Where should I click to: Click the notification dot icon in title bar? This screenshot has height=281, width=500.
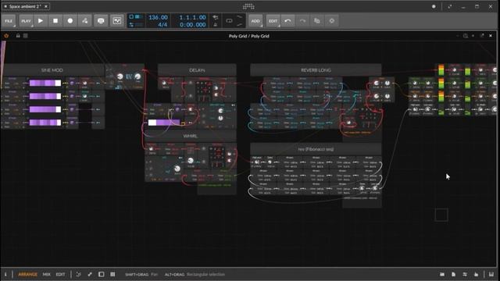[x=434, y=6]
